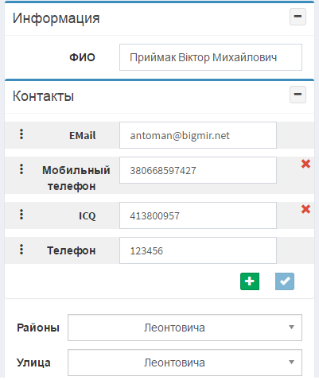Delete the Мобильный телефон contact row
The image size is (319, 380).
(x=305, y=164)
